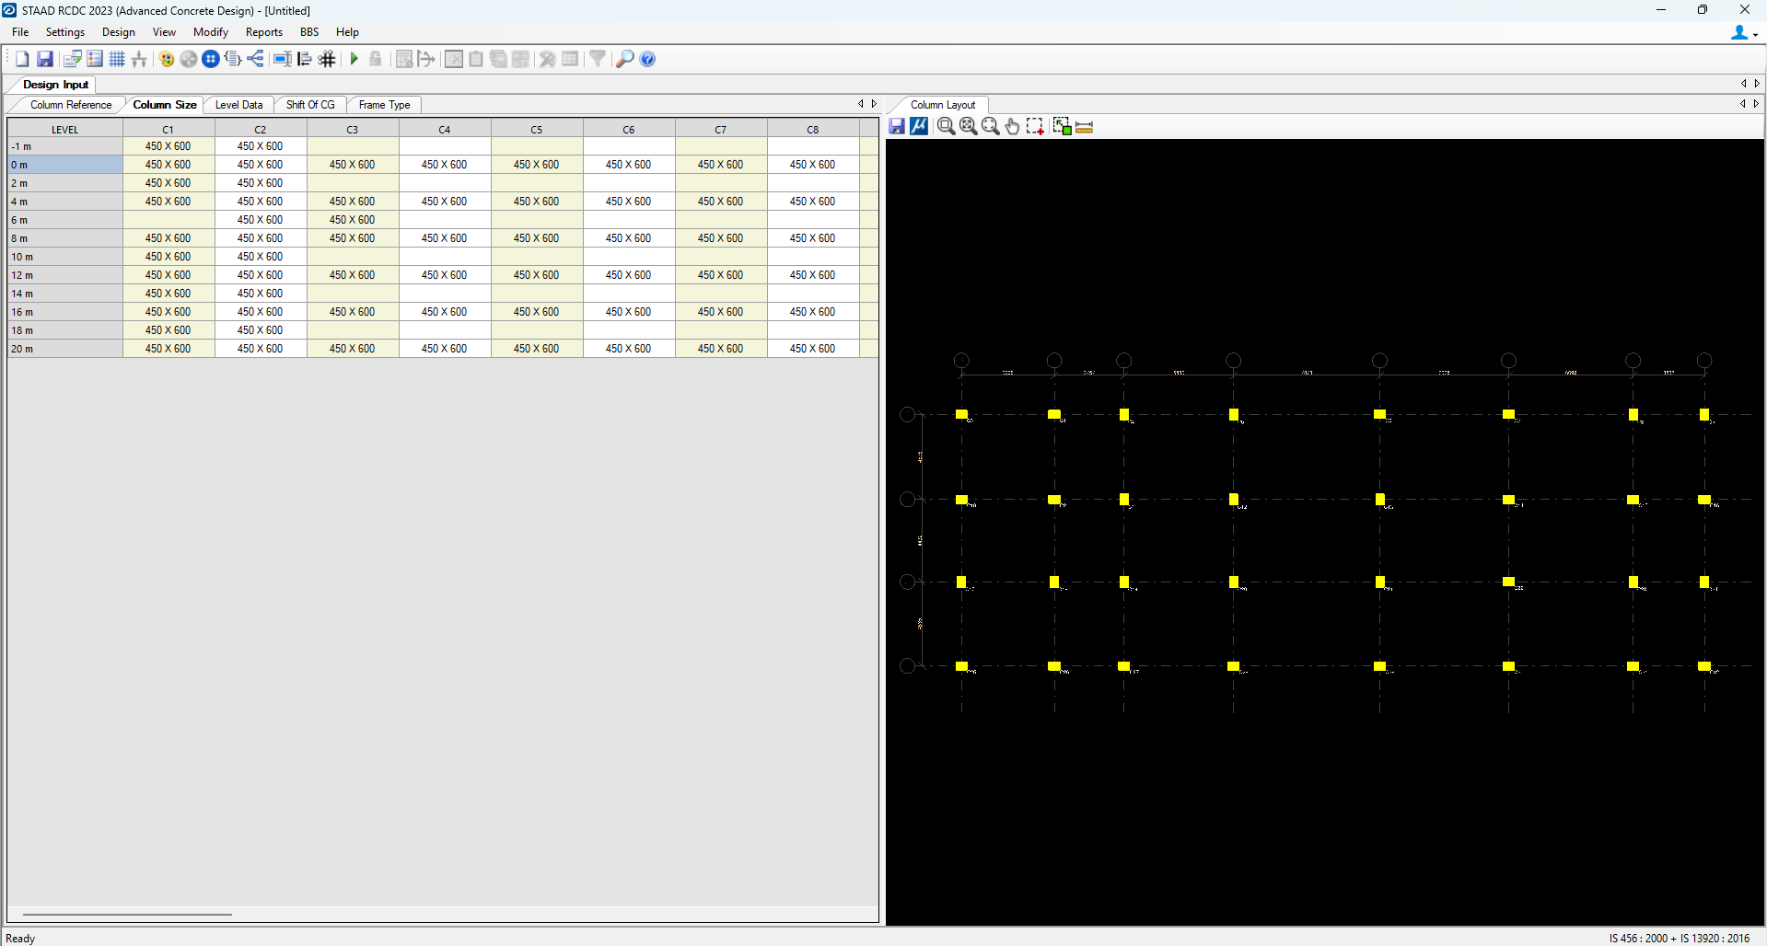The image size is (1767, 946).
Task: Open the Reports menu
Action: (x=263, y=32)
